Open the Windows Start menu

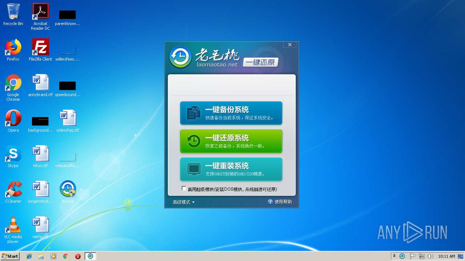coord(10,256)
